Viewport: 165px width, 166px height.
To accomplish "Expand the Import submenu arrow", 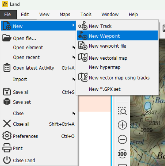I will [74, 79].
